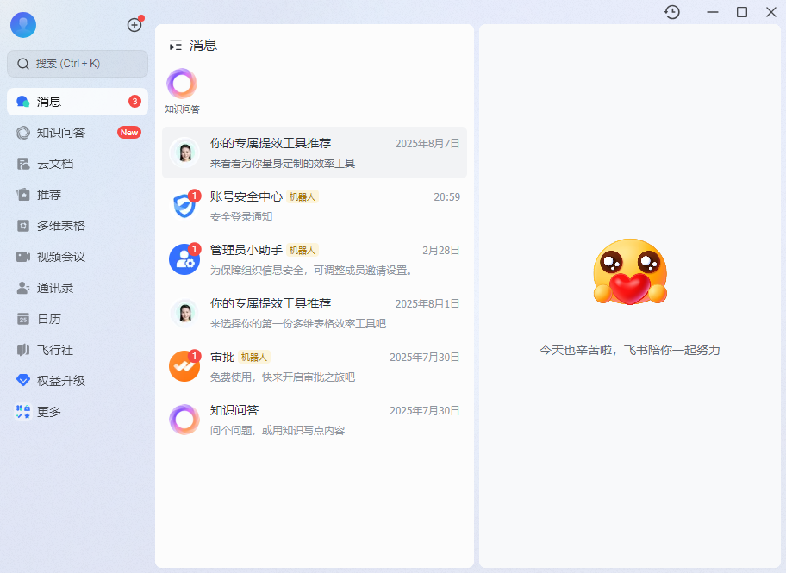Go to 云文档 in the sidebar
786x573 pixels.
pyautogui.click(x=78, y=164)
